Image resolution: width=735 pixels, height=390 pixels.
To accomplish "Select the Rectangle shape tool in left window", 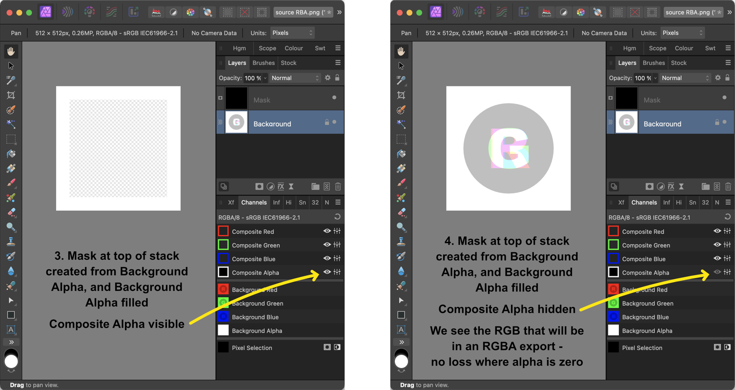I will coord(11,315).
